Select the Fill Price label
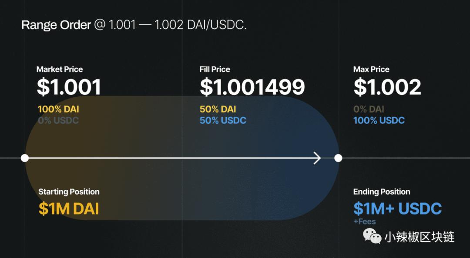Image resolution: width=470 pixels, height=258 pixels. click(x=215, y=69)
